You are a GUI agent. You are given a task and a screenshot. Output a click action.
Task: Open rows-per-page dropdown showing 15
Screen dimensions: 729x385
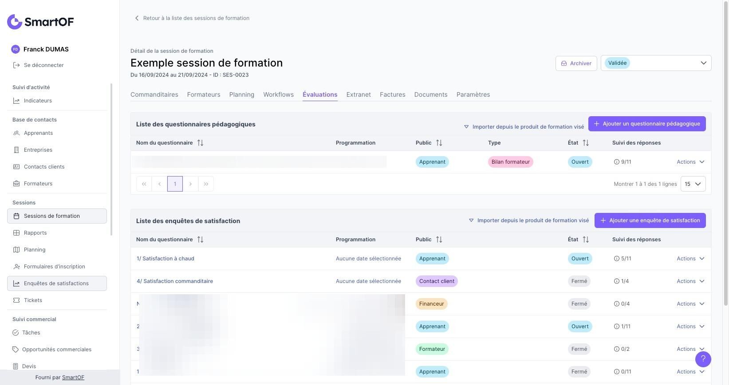(693, 184)
